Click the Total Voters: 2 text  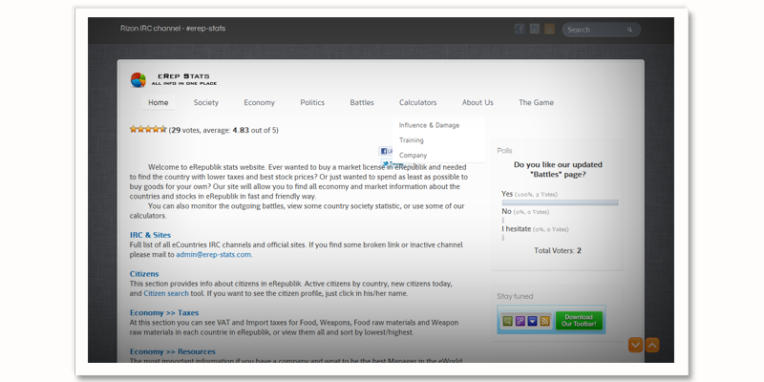(x=558, y=251)
